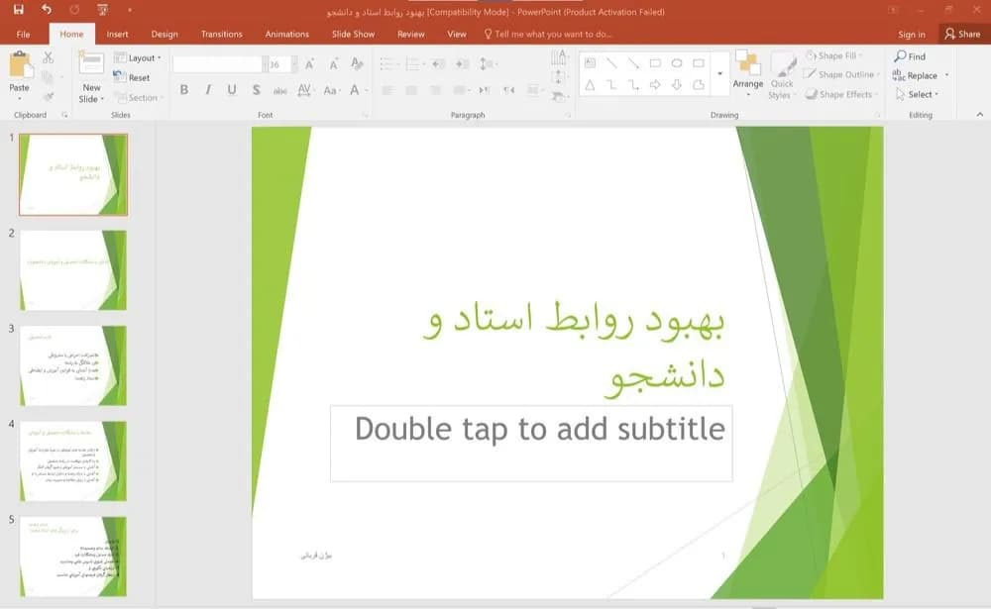Select the Text Box shape
This screenshot has width=991, height=609.
click(590, 63)
